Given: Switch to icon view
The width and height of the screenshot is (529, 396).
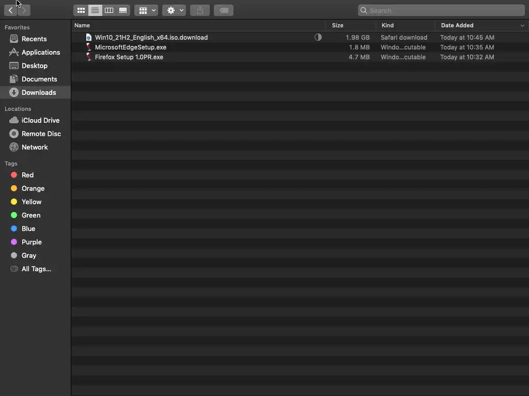Looking at the screenshot, I should coord(81,10).
